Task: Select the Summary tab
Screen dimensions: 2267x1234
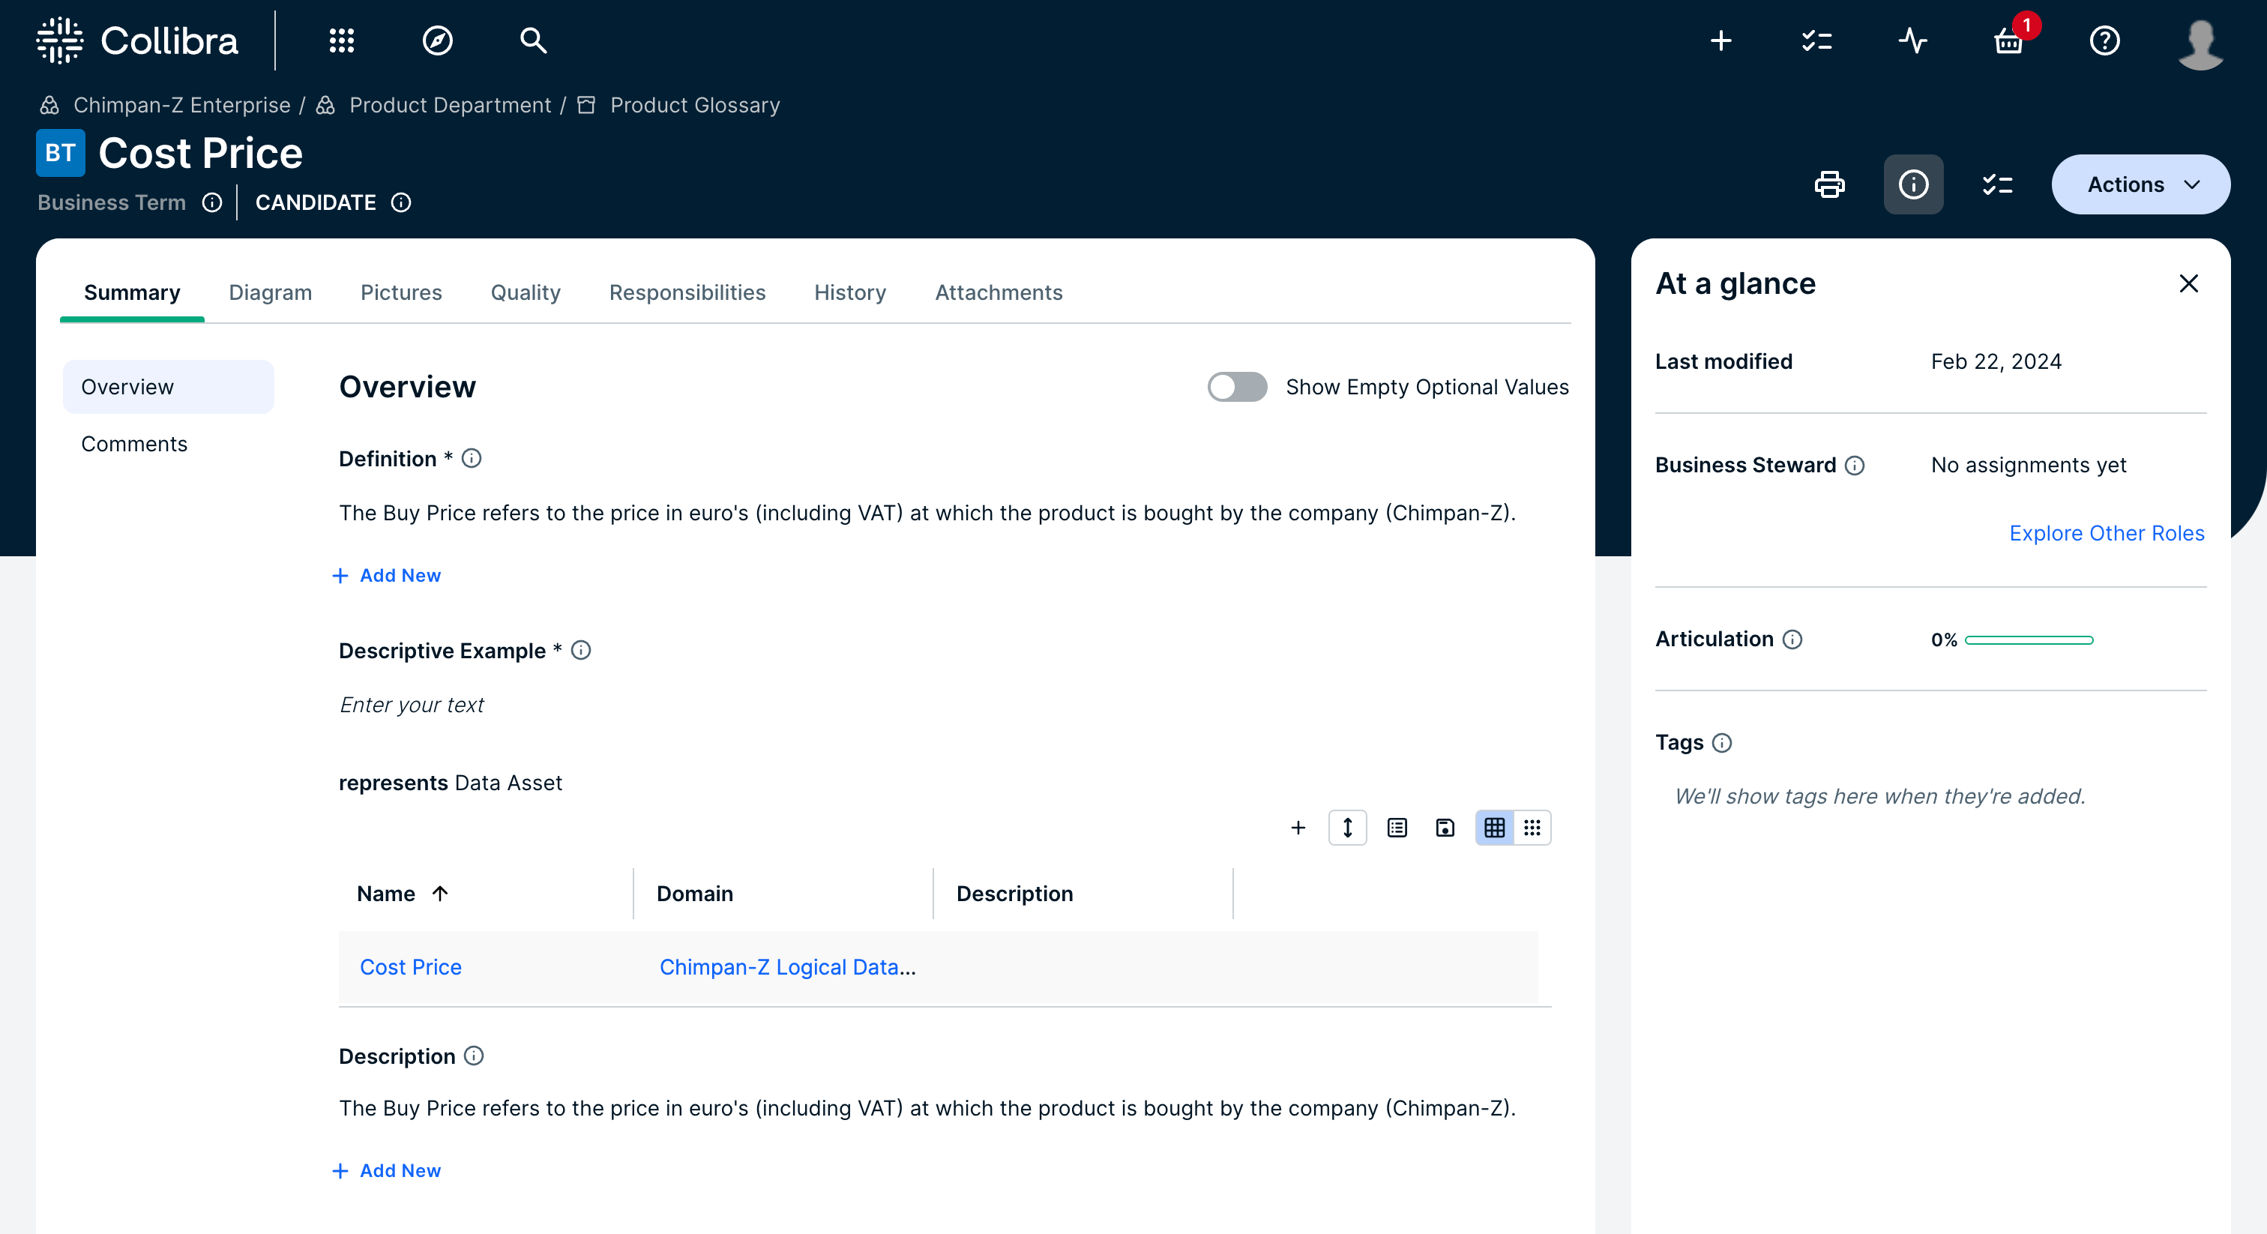Action: coord(132,292)
